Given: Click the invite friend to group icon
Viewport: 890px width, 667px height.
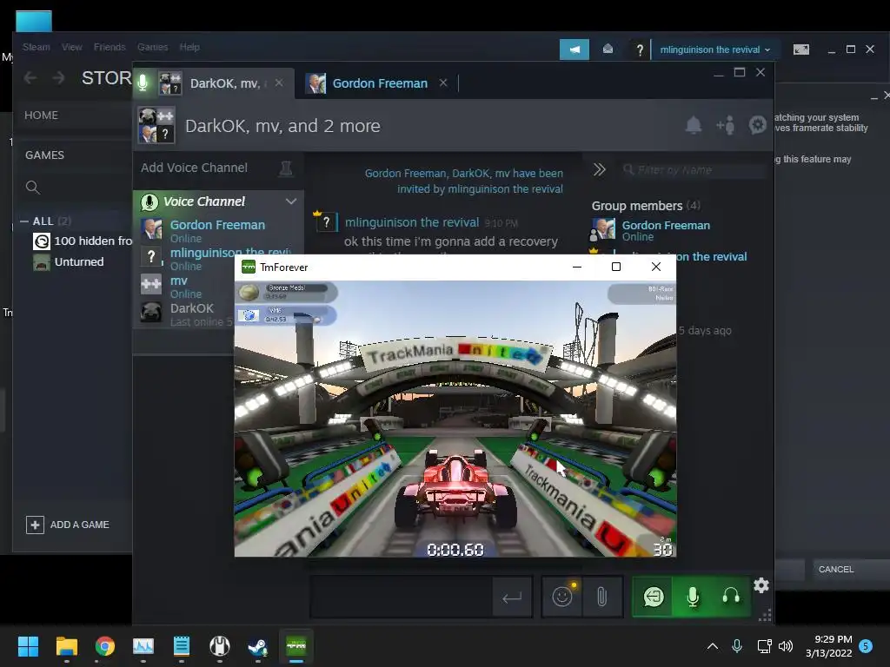Looking at the screenshot, I should coord(726,125).
